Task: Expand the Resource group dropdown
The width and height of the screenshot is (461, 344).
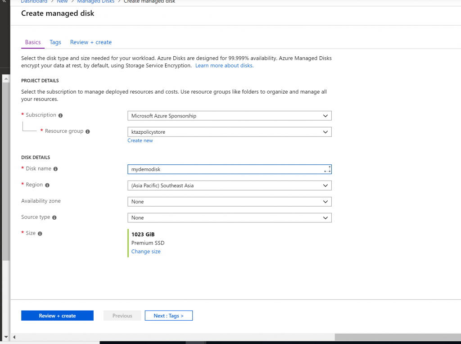Action: point(229,132)
